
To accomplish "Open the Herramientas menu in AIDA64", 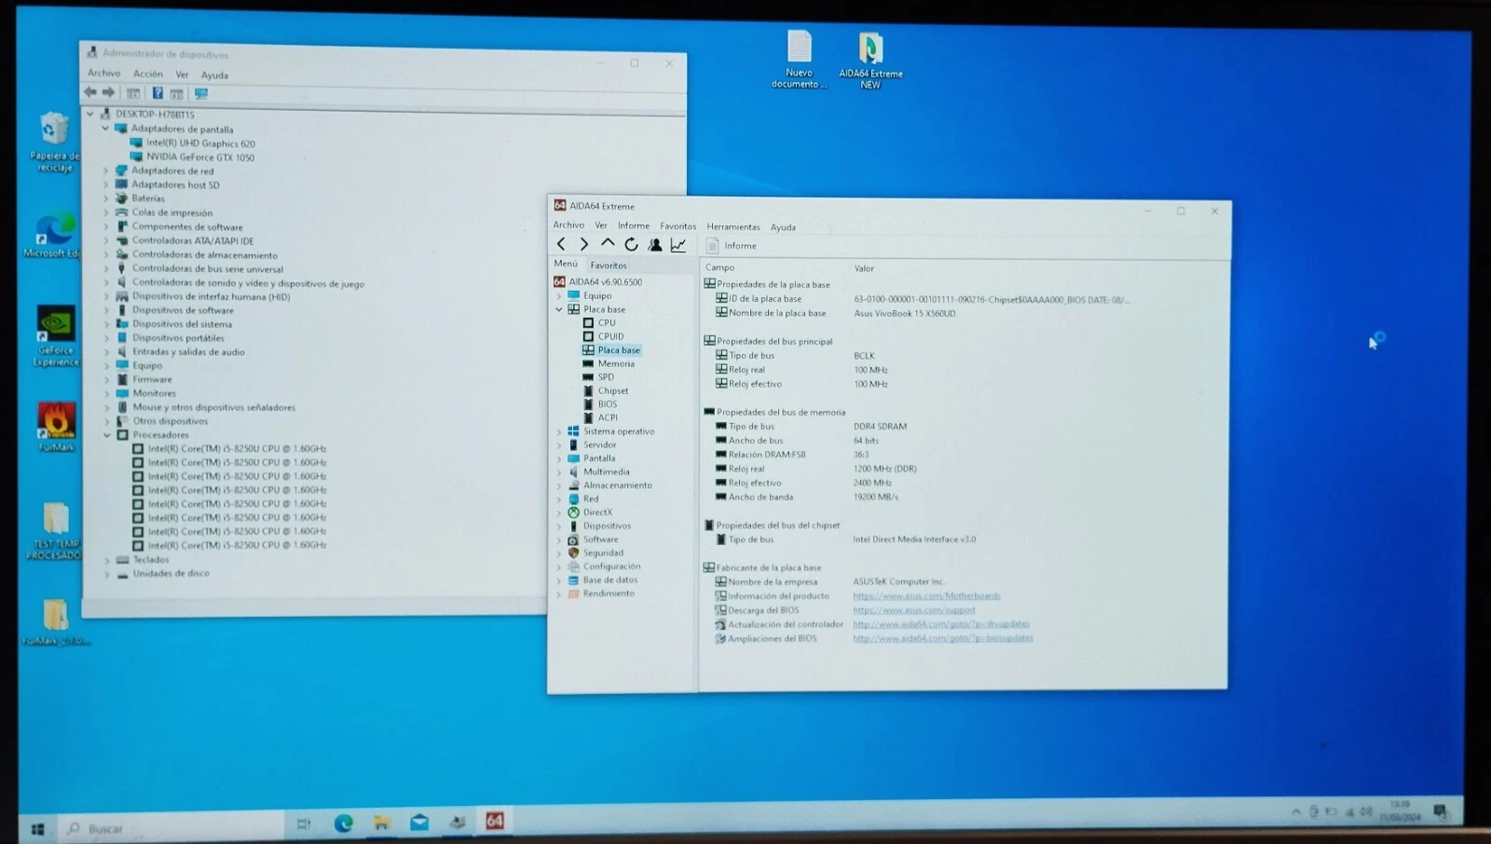I will coord(733,227).
